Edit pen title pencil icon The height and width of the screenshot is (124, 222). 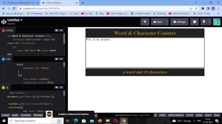(x=21, y=20)
